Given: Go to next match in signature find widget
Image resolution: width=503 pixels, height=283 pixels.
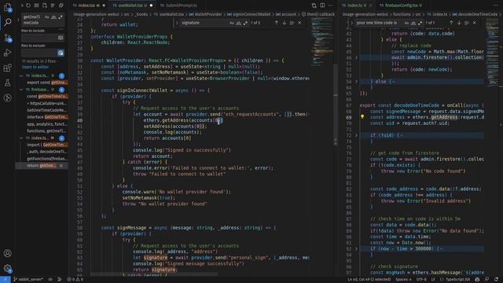Looking at the screenshot, I should (x=285, y=23).
